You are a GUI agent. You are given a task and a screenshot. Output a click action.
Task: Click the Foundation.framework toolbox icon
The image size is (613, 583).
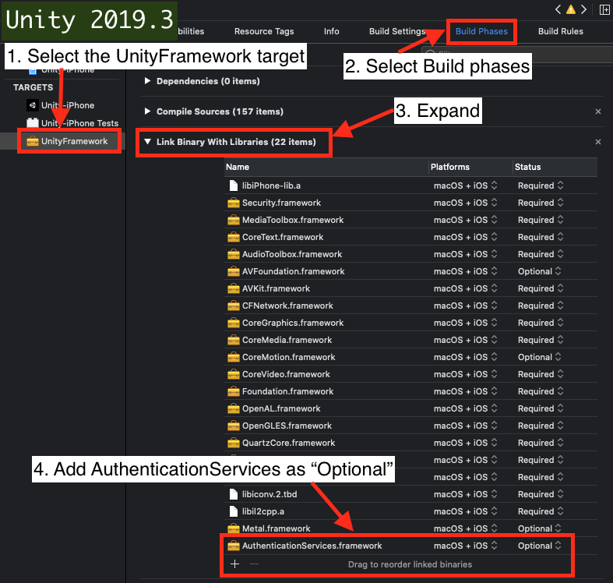tap(234, 391)
